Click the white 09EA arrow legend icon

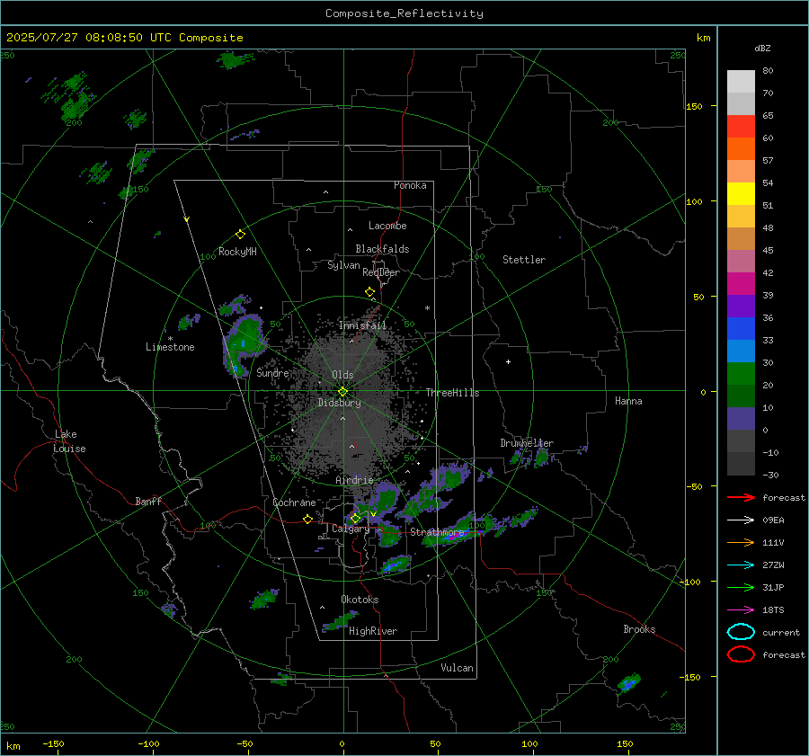741,520
